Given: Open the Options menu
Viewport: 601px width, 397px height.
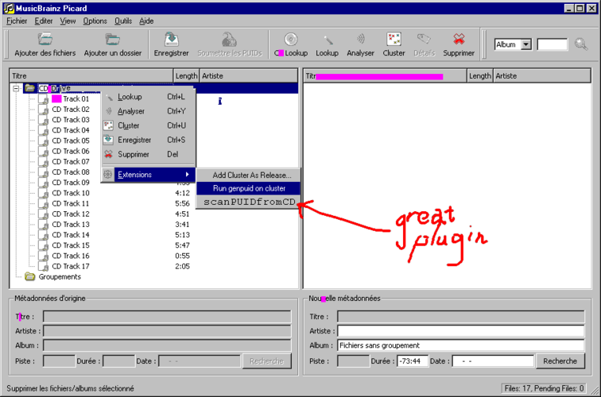Looking at the screenshot, I should click(x=95, y=21).
